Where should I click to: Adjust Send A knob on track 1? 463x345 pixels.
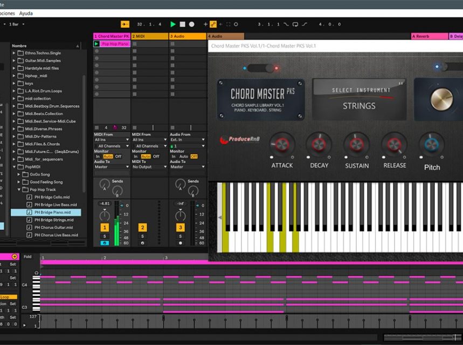(x=104, y=184)
